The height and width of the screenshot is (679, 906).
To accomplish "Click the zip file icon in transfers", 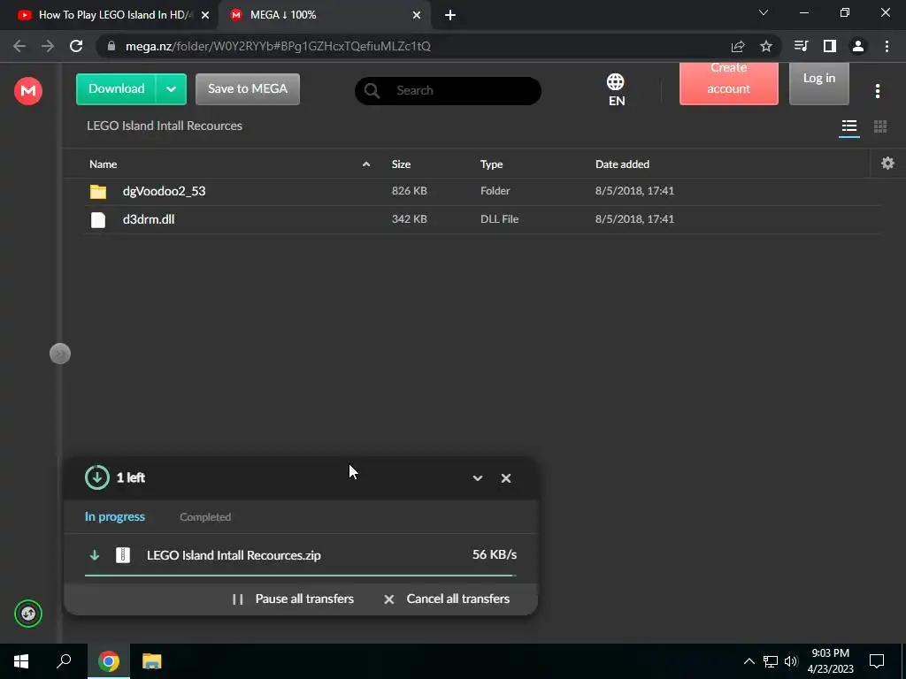I will tap(123, 555).
